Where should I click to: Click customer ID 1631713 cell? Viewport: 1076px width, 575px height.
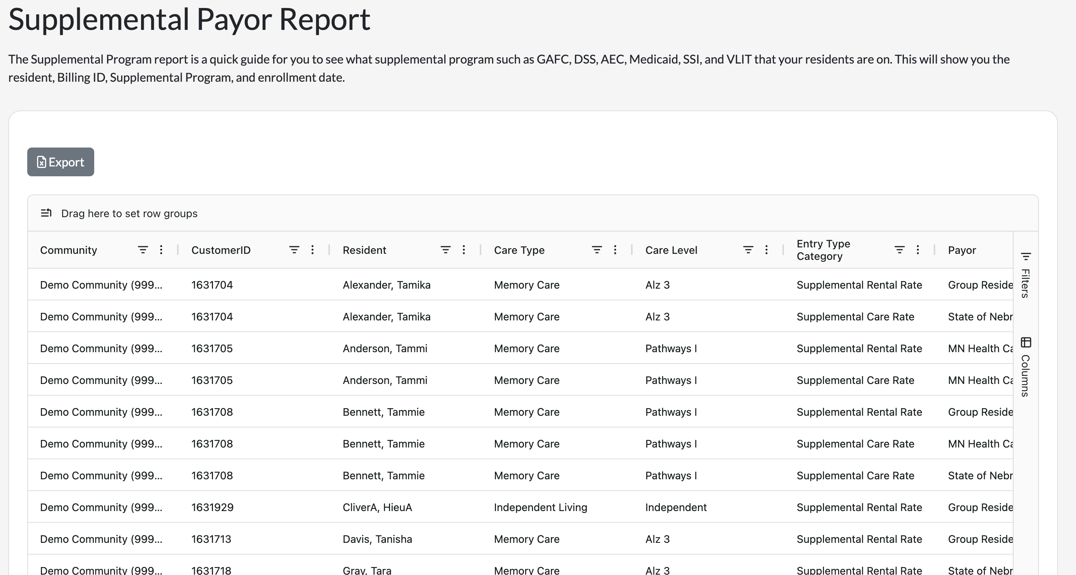(x=211, y=539)
